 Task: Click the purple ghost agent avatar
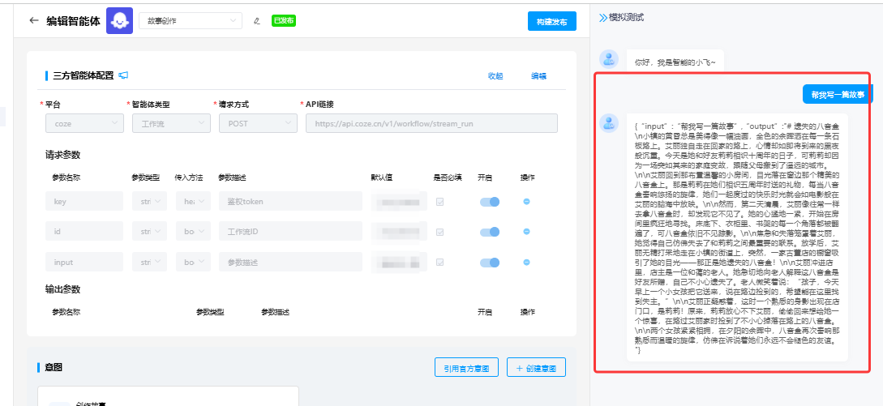click(120, 21)
